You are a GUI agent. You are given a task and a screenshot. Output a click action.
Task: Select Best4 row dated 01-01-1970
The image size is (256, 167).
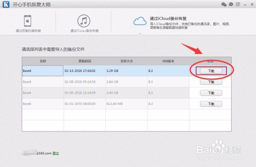127,104
